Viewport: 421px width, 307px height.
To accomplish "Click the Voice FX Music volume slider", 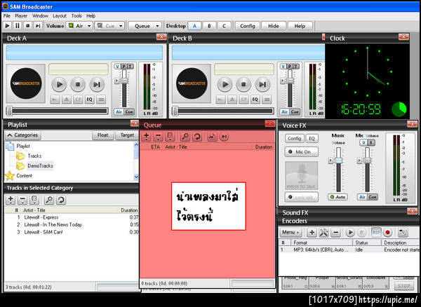I will (x=338, y=161).
